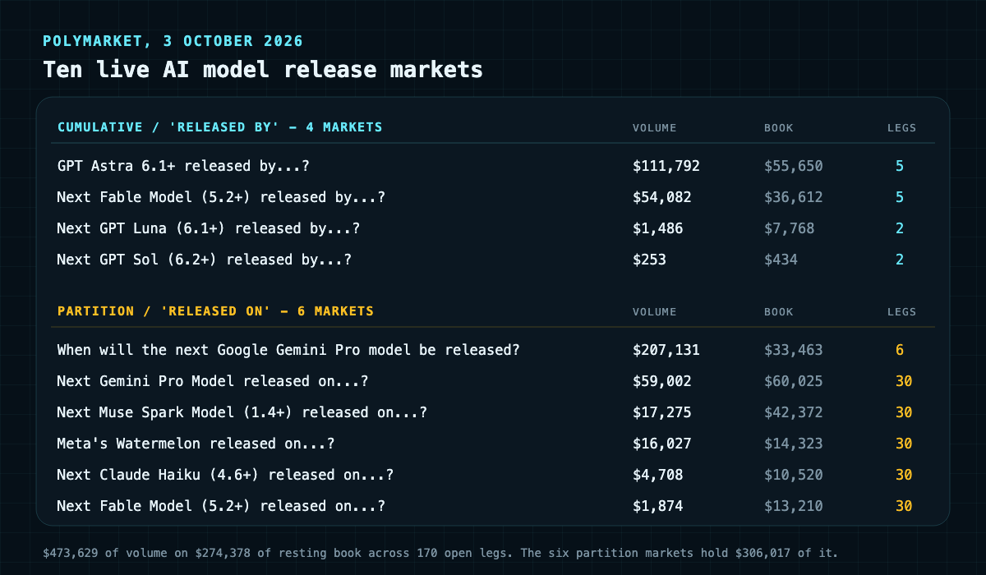Select the 'PARTITION / RELEASED ON – 6 MARKETS' heading
986x575 pixels.
point(215,311)
